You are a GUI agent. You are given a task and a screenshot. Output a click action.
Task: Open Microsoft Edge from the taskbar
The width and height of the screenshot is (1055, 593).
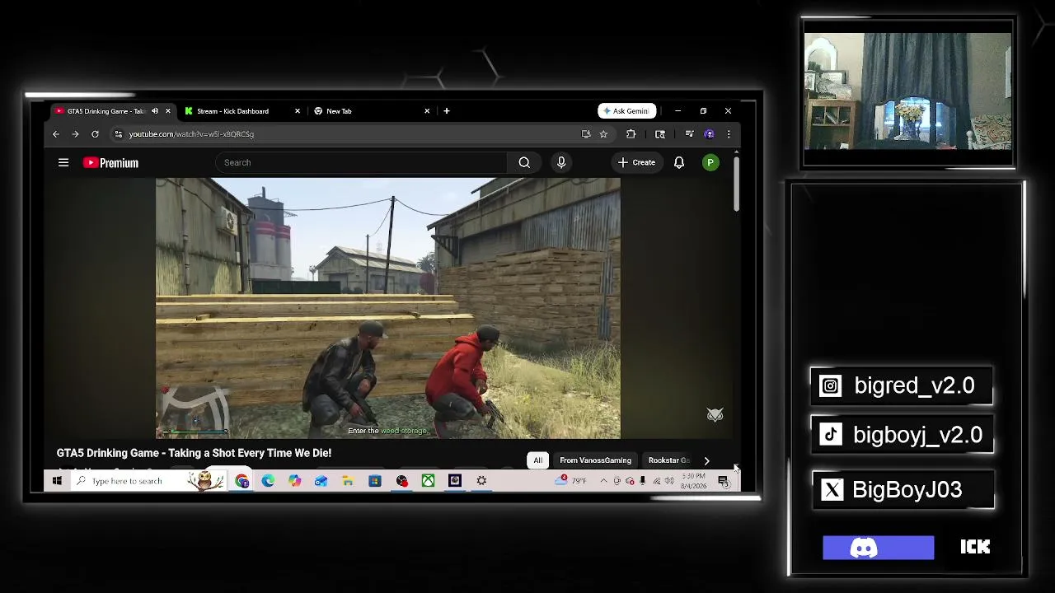click(268, 481)
